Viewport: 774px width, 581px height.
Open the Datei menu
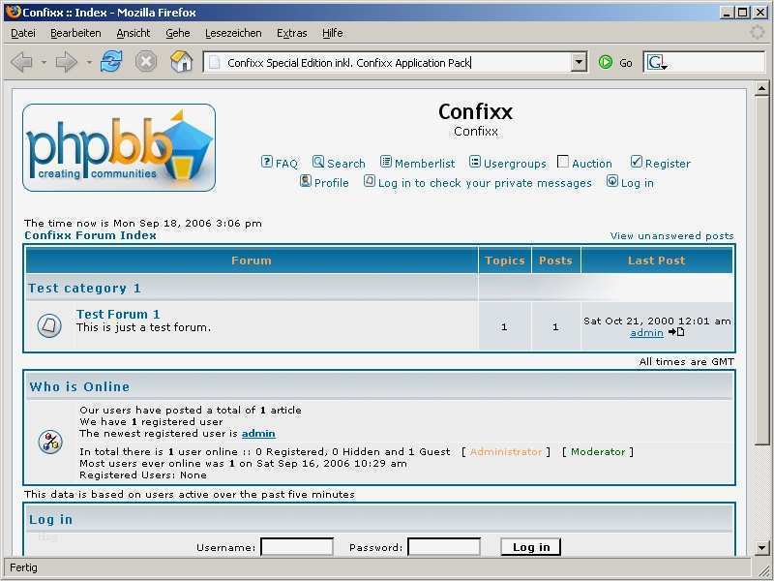tap(22, 33)
